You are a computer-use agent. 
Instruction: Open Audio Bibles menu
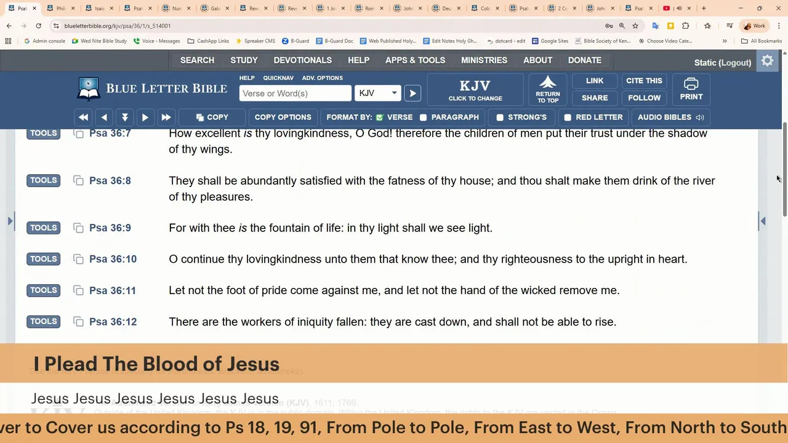(671, 117)
